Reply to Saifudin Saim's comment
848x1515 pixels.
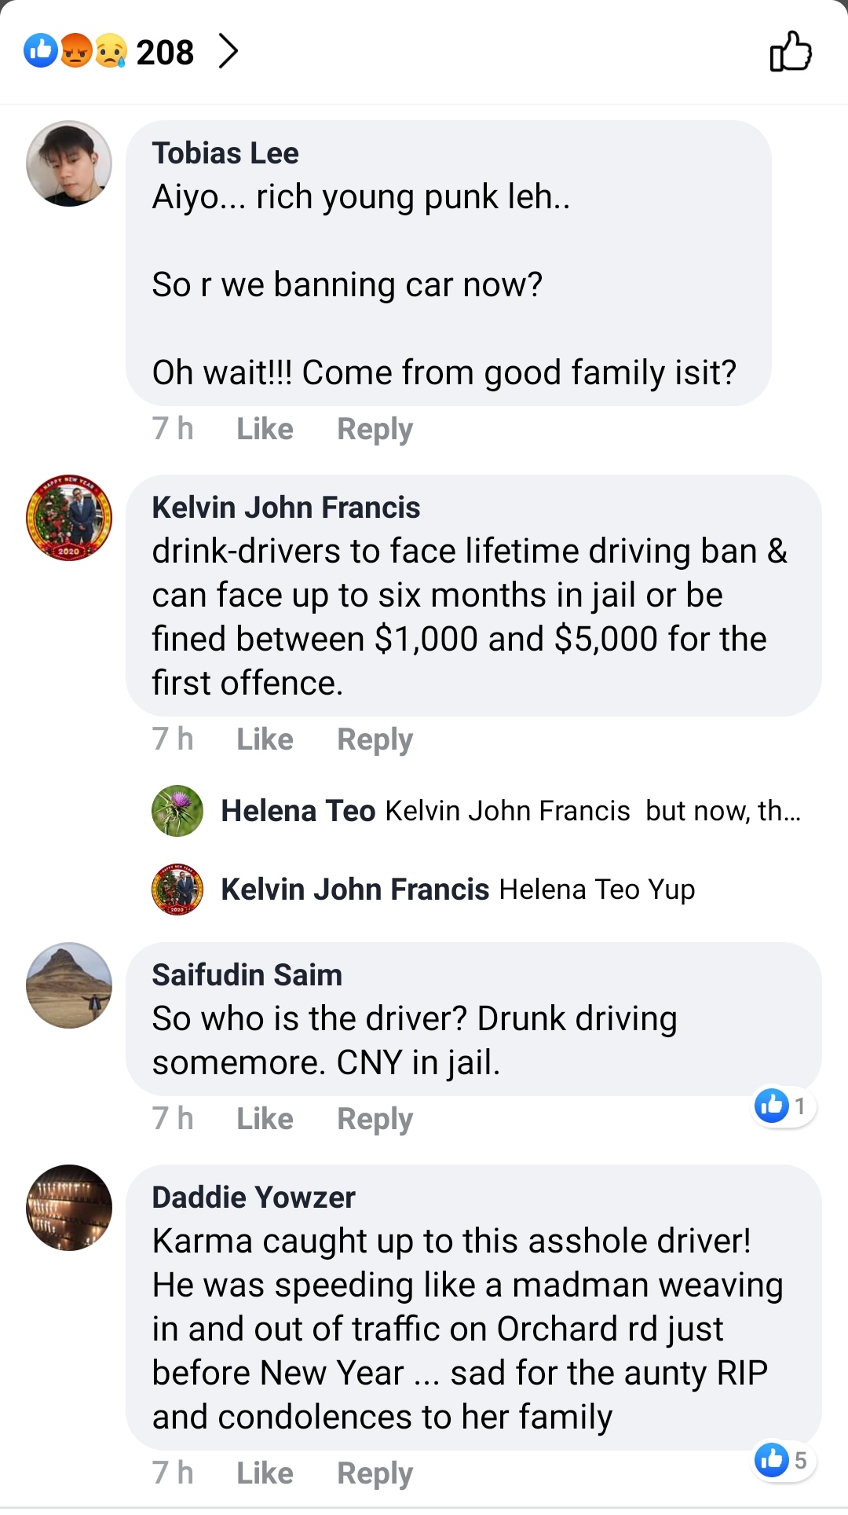tap(375, 1119)
